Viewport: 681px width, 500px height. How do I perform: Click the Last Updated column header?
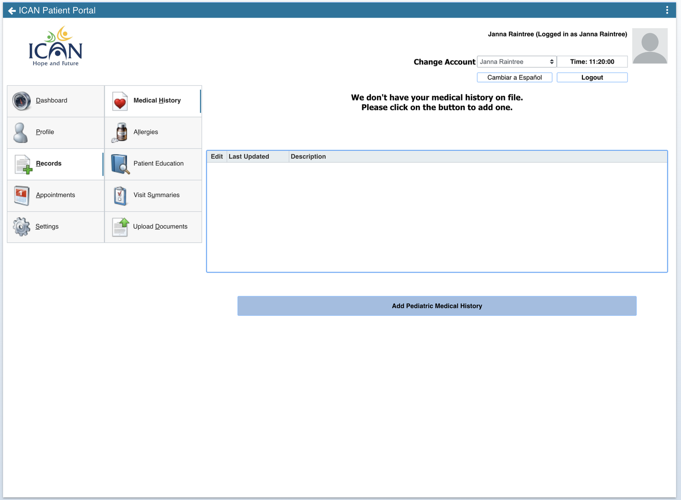(249, 156)
